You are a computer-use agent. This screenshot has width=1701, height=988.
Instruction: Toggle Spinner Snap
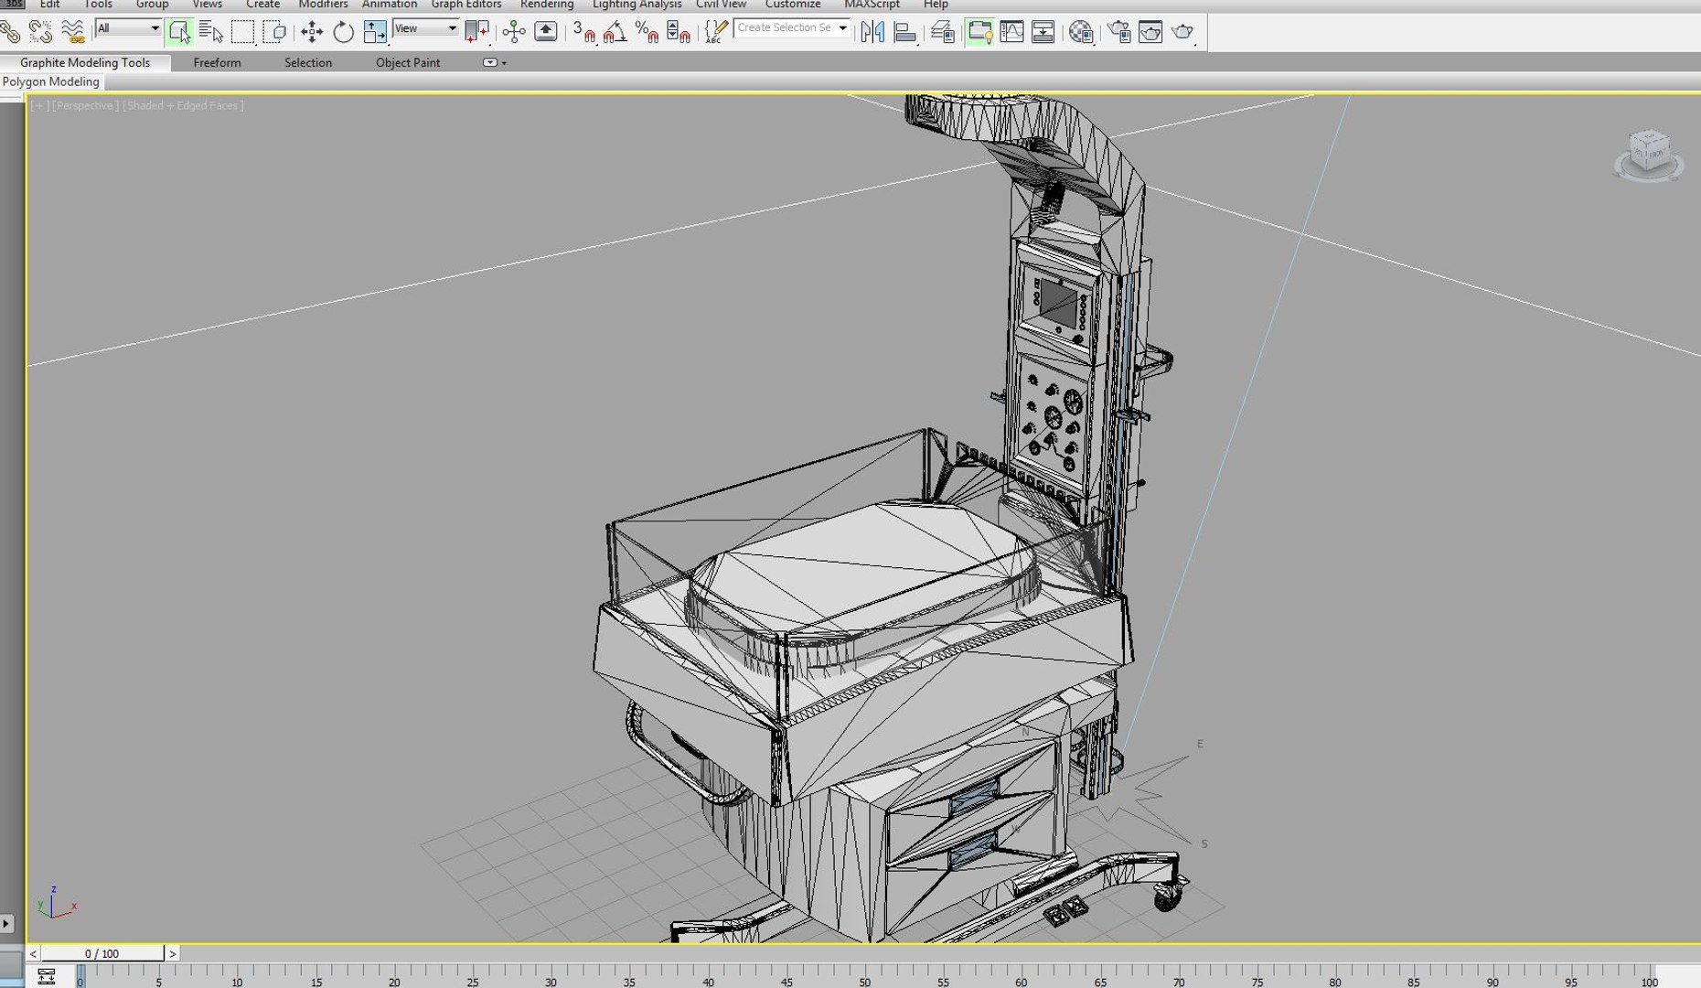click(x=678, y=32)
